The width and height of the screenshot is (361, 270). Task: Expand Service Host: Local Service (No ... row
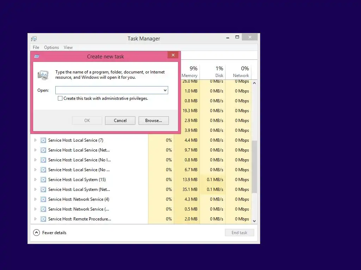(x=35, y=170)
